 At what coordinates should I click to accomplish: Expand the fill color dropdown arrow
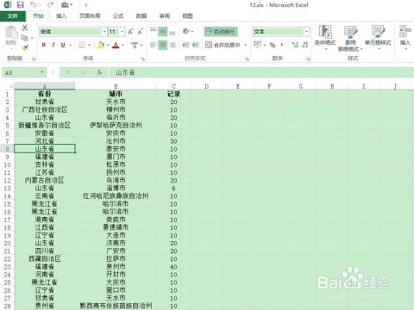(108, 45)
